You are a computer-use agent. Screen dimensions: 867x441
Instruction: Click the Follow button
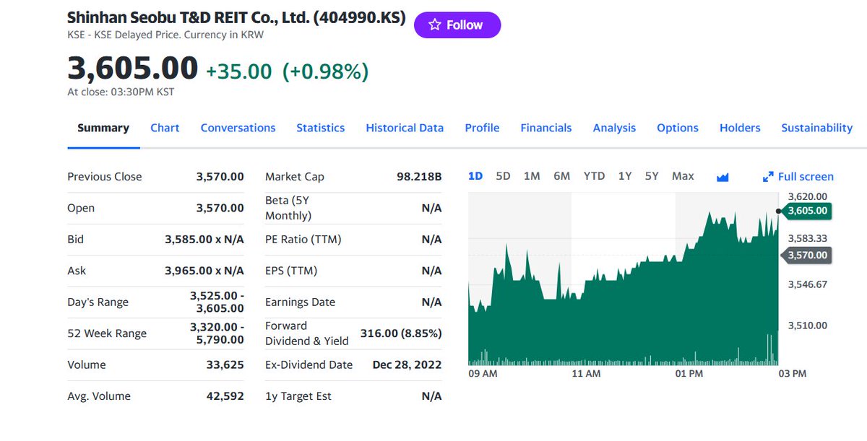click(x=457, y=25)
